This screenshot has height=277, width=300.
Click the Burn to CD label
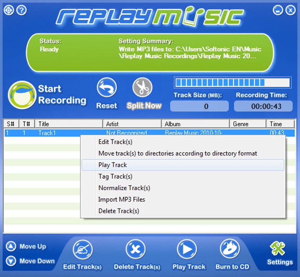pyautogui.click(x=232, y=267)
